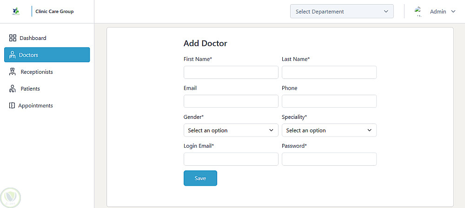Viewport: 465px width, 208px height.
Task: Open the Select Departement dropdown
Action: pyautogui.click(x=342, y=12)
